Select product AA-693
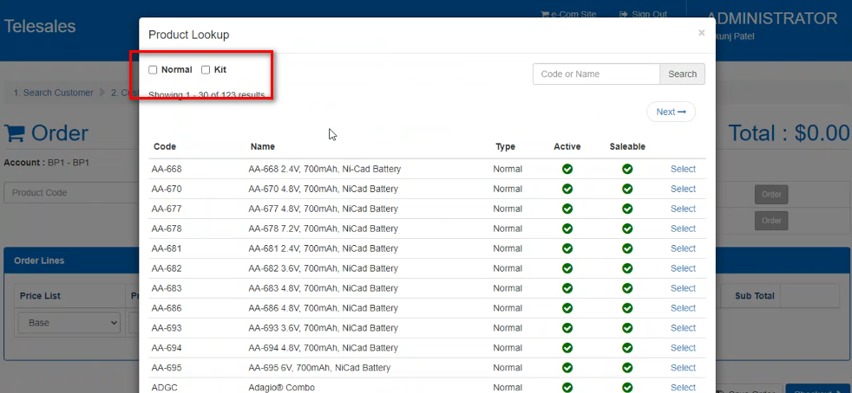Image resolution: width=852 pixels, height=393 pixels. click(x=683, y=328)
